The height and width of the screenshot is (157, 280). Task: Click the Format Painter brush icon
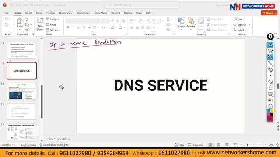(x=27, y=30)
